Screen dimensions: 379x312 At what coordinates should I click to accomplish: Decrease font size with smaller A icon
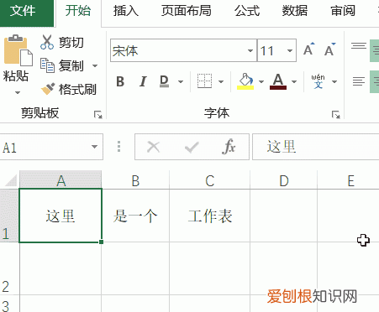coord(330,49)
